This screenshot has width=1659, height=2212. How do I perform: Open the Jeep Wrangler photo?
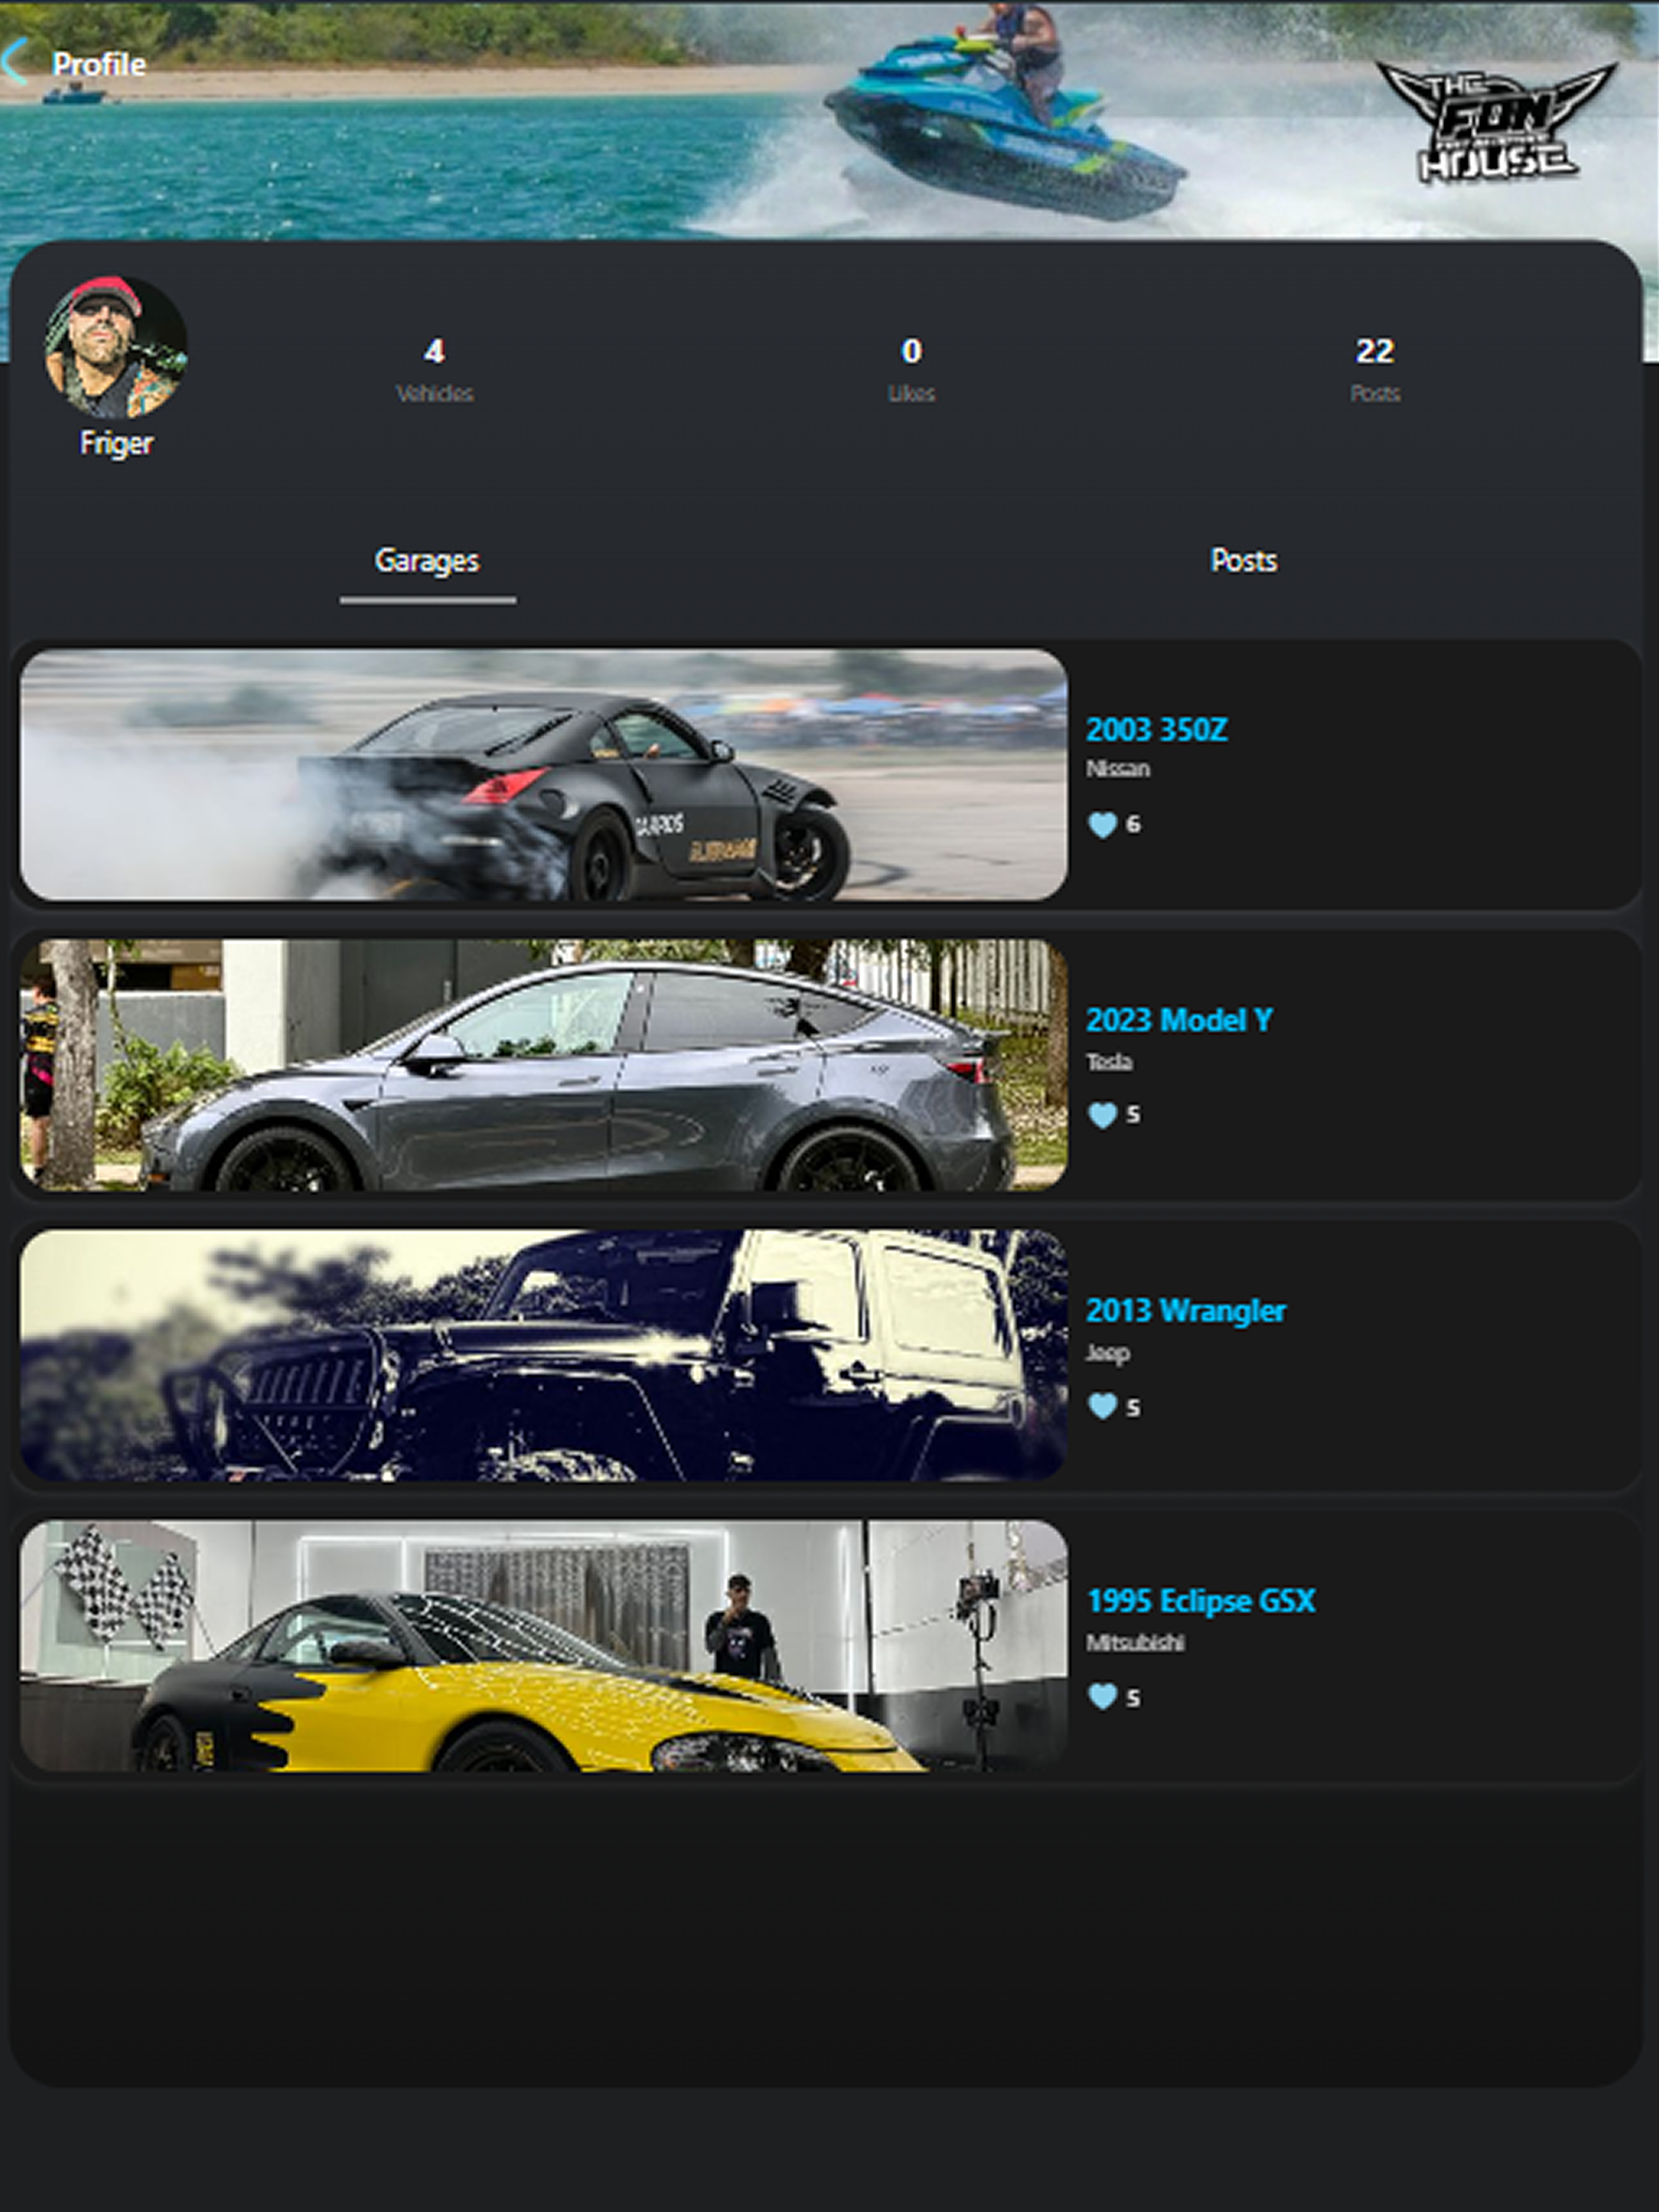(543, 1355)
